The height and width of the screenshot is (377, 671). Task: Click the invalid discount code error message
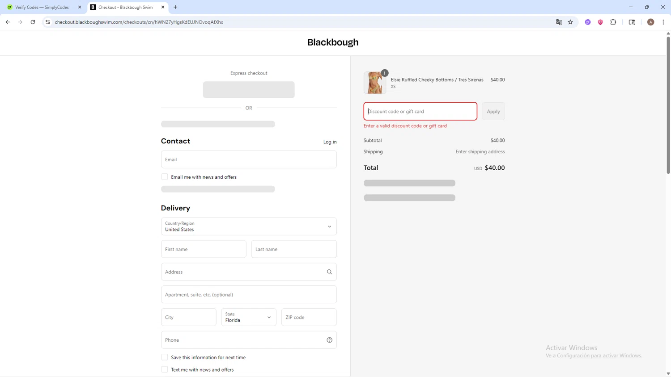point(405,126)
